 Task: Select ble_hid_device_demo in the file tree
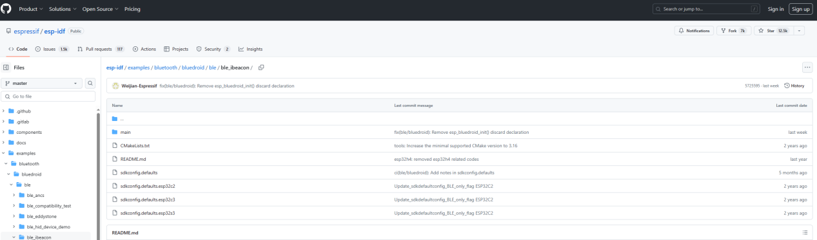point(48,226)
